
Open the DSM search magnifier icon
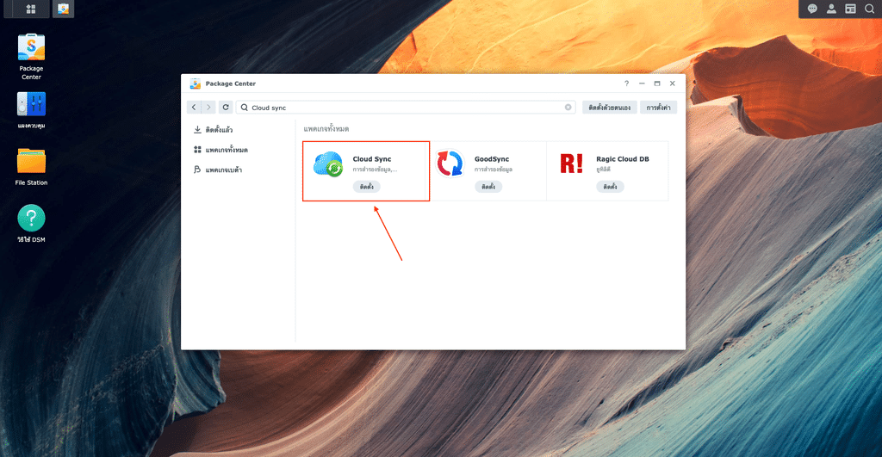click(870, 9)
